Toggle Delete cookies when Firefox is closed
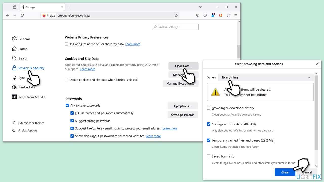This screenshot has height=182, width=324. tap(66, 80)
